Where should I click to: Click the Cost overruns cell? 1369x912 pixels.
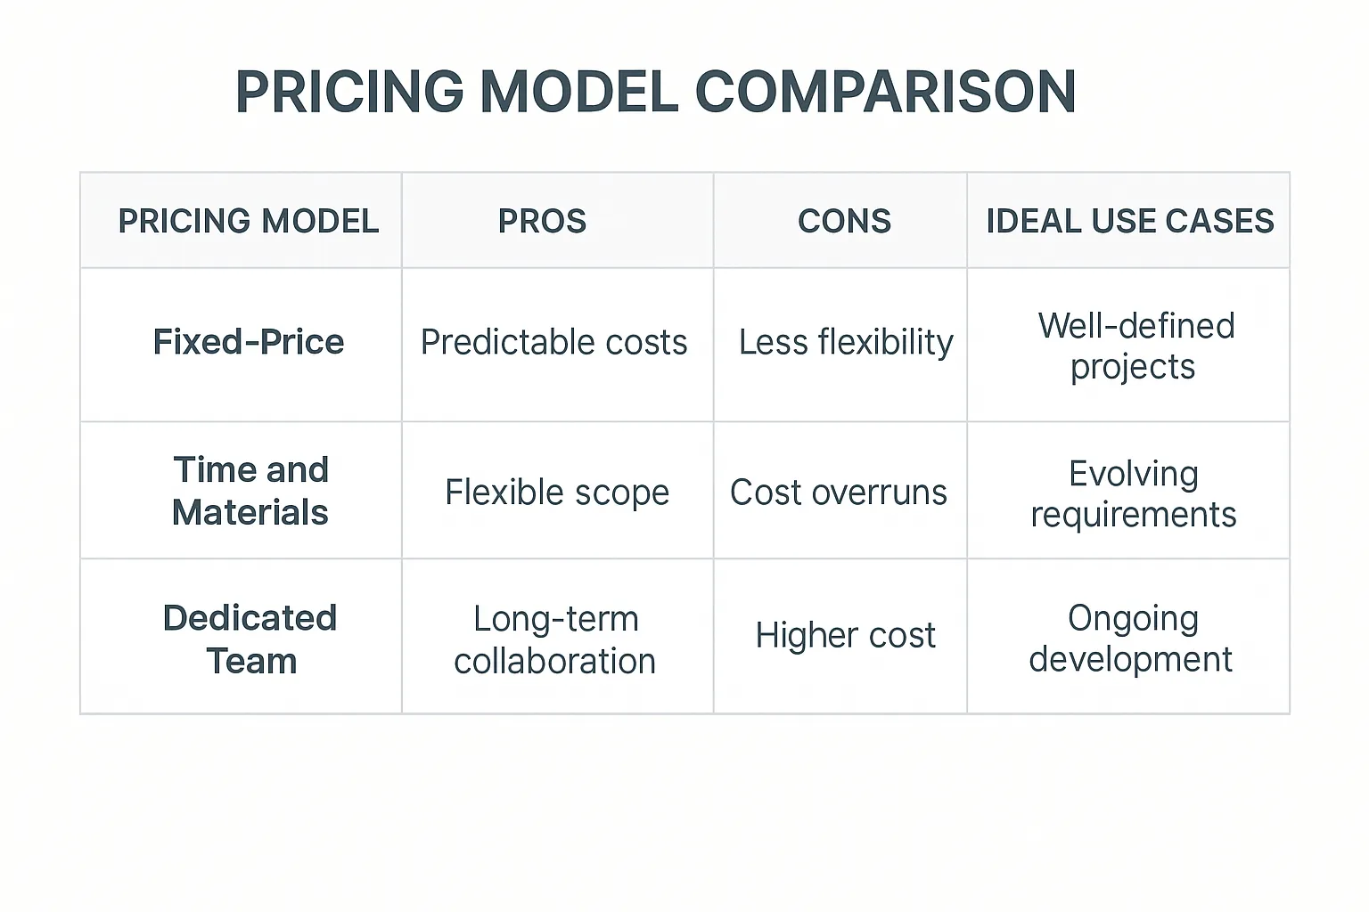(x=838, y=493)
